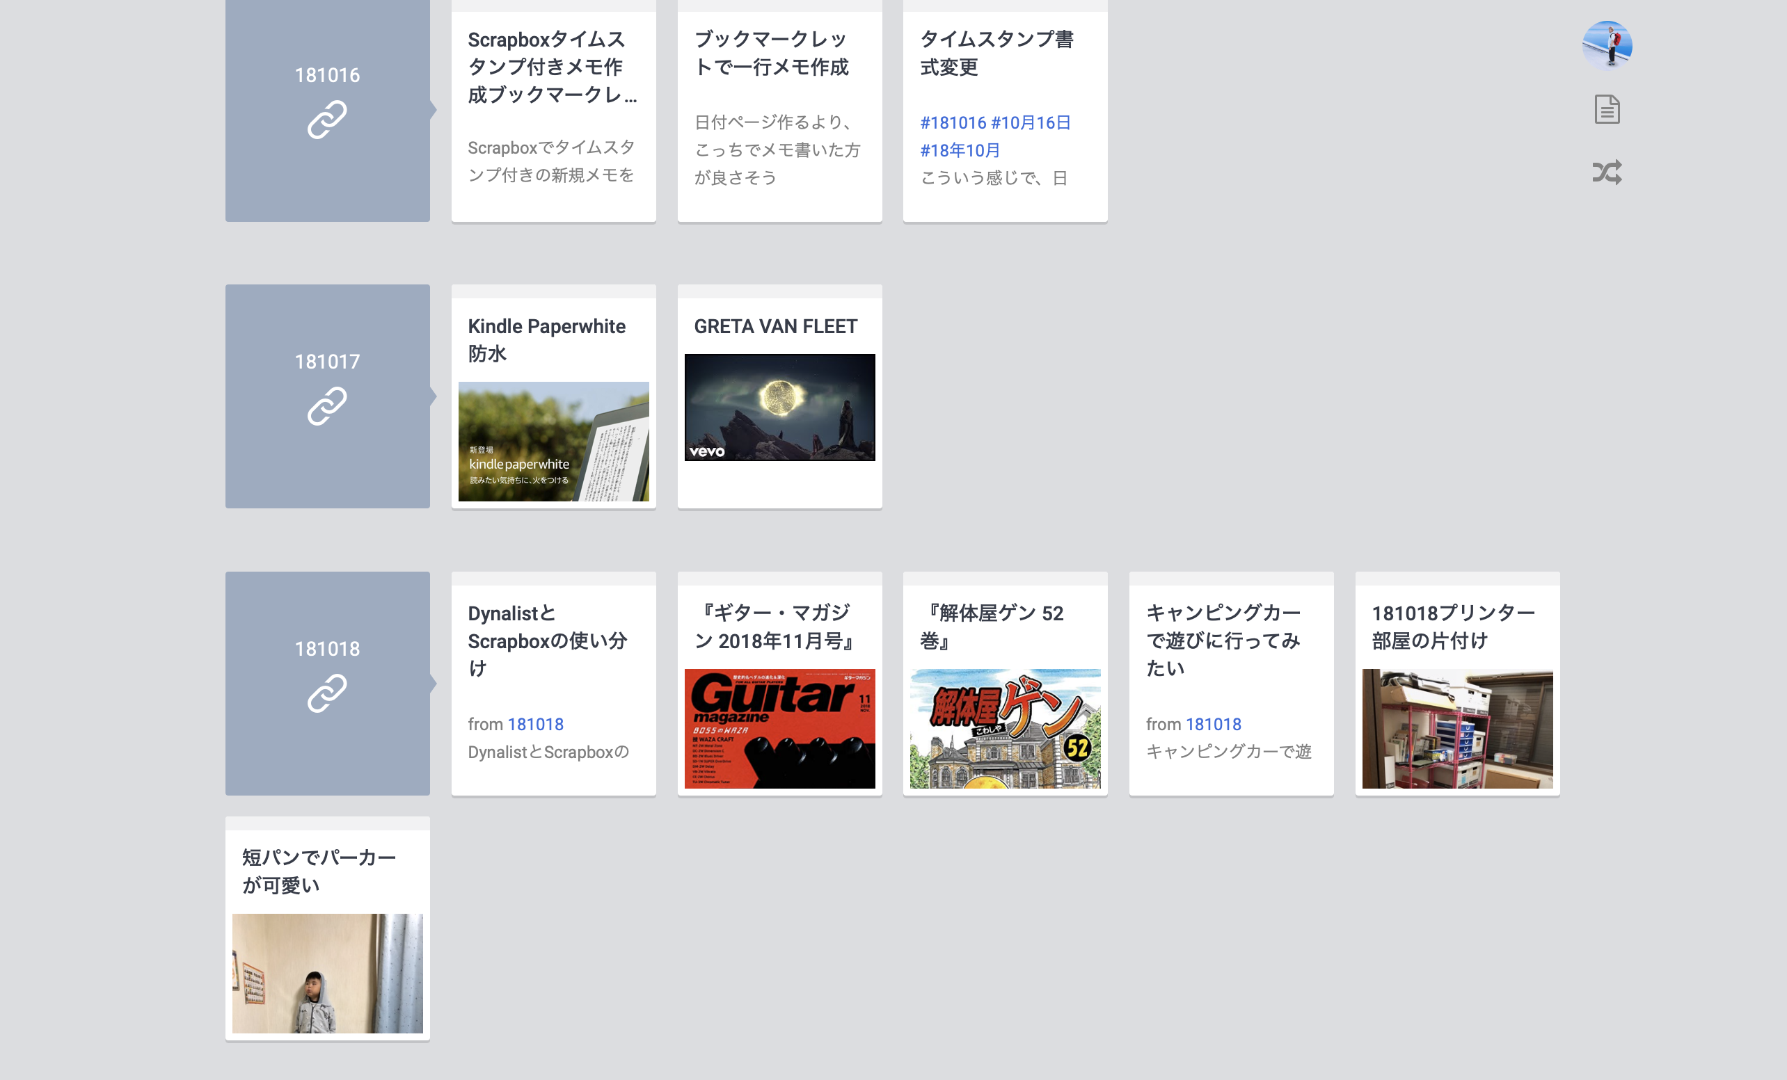The width and height of the screenshot is (1787, 1080).
Task: Open the GRETA VAN FLEET vevo thumbnail
Action: pyautogui.click(x=779, y=408)
